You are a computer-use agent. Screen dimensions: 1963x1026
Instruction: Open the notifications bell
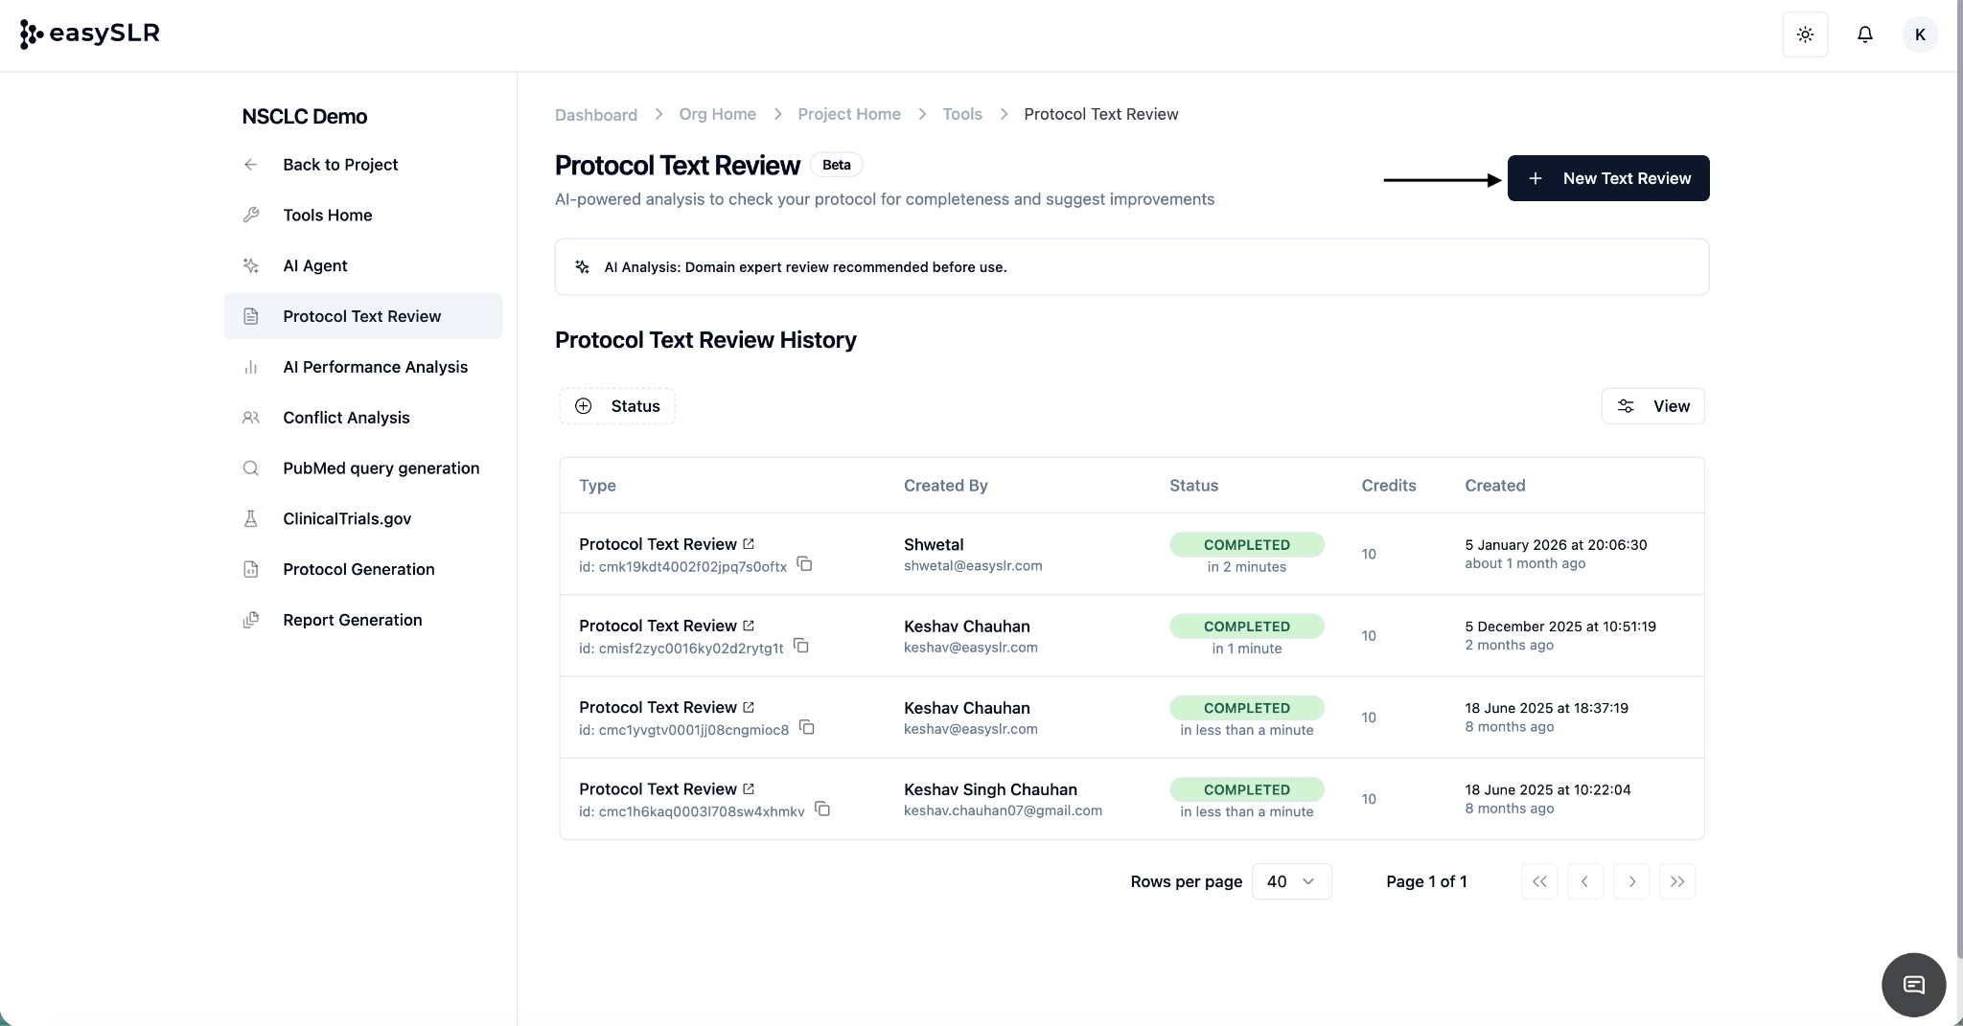[1864, 34]
